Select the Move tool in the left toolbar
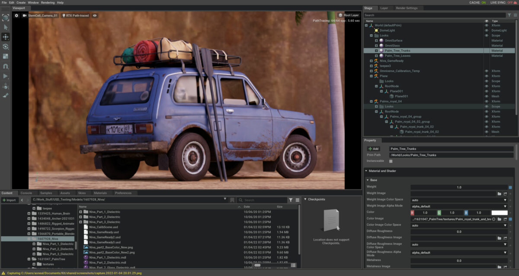Image resolution: width=519 pixels, height=276 pixels. (6, 37)
